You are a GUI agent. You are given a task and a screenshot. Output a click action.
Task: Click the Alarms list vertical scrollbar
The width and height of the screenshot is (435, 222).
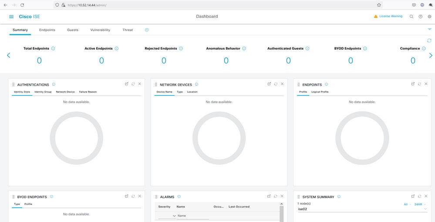282,213
